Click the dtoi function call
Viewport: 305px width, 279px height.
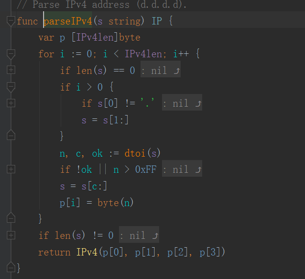[135, 153]
